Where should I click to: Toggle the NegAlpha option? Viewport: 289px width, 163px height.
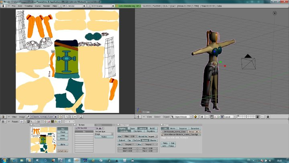coord(151,131)
